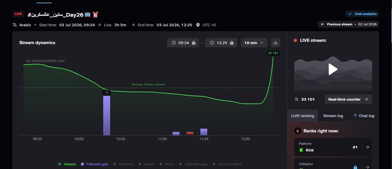Viewport: 392px width, 169px height.
Task: Click the Kick logo icon
Action: (301, 150)
